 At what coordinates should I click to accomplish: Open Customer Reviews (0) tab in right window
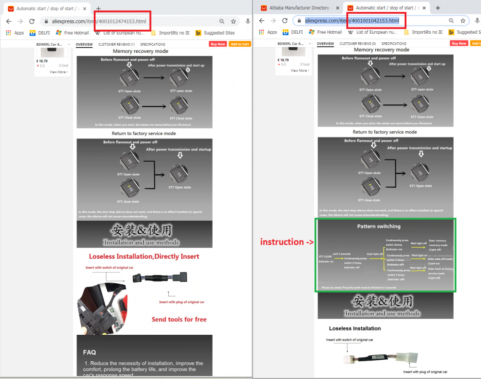[x=358, y=44]
